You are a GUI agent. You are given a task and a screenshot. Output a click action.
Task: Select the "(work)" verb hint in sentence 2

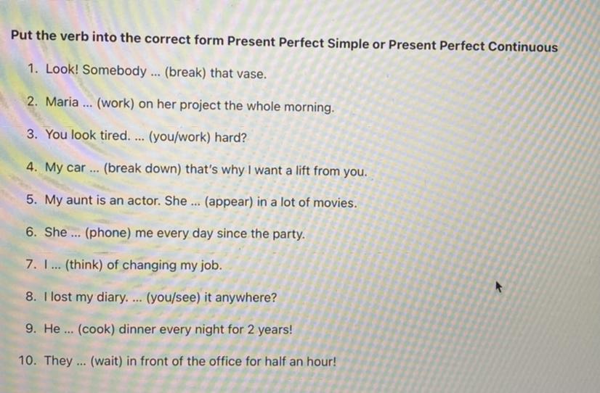click(116, 104)
